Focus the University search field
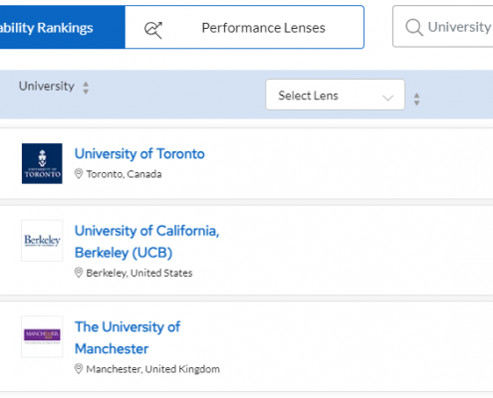The image size is (493, 398). pyautogui.click(x=443, y=27)
